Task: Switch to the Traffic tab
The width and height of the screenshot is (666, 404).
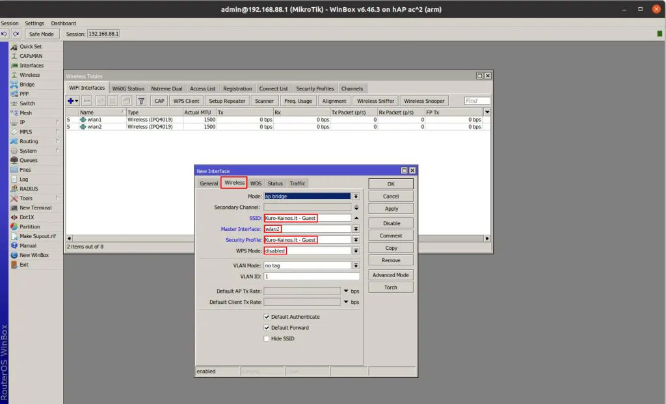Action: 297,183
